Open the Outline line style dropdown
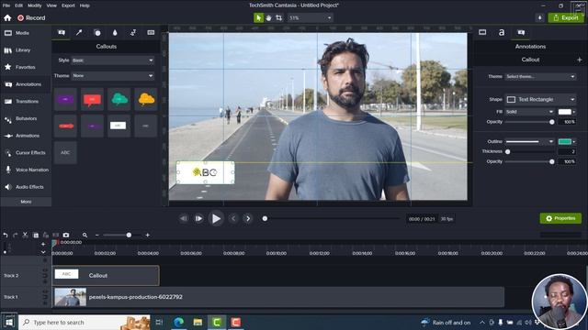The image size is (588, 330). (529, 142)
